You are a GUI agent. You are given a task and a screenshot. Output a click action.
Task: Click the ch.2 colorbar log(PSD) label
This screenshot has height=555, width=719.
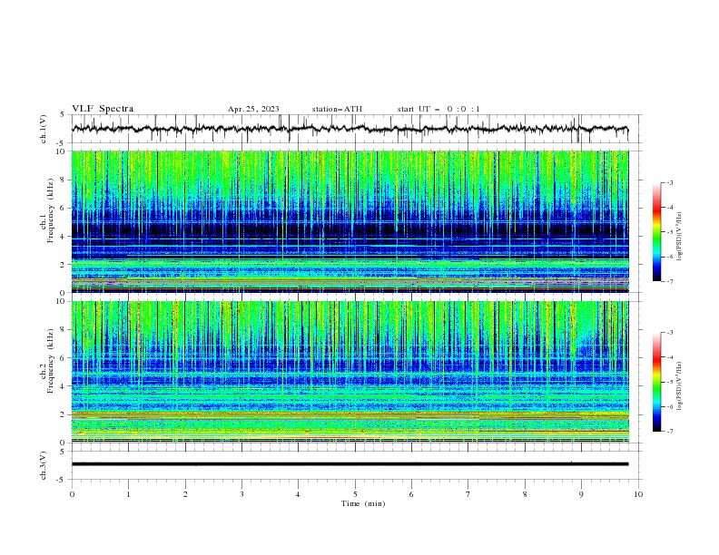coord(680,386)
